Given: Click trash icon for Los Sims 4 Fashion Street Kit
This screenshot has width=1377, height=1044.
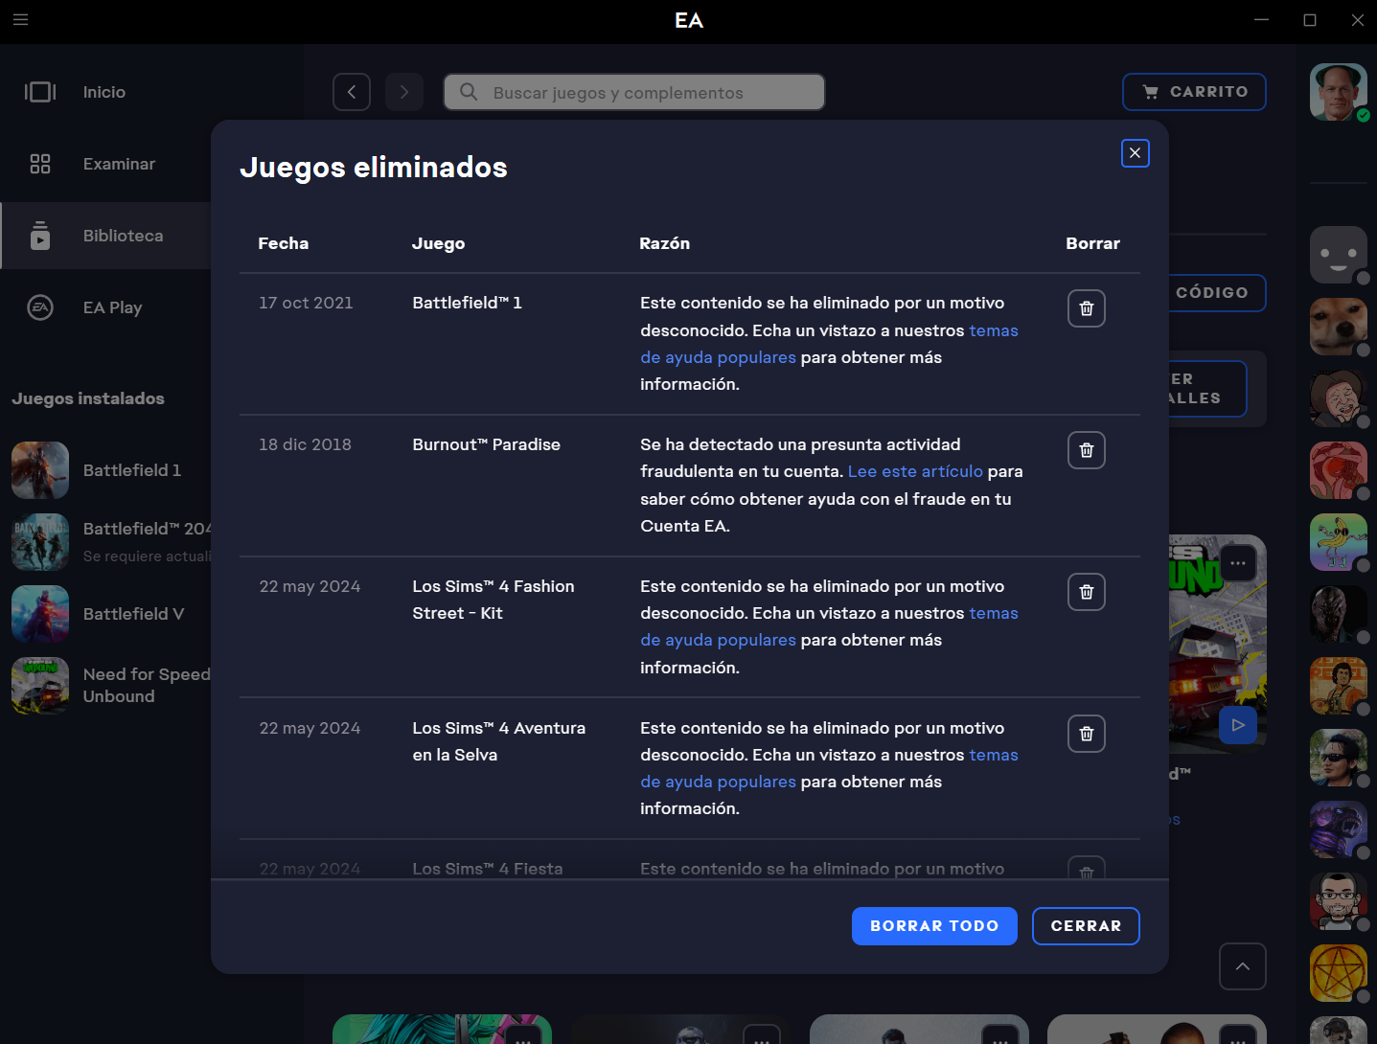Looking at the screenshot, I should (x=1086, y=592).
